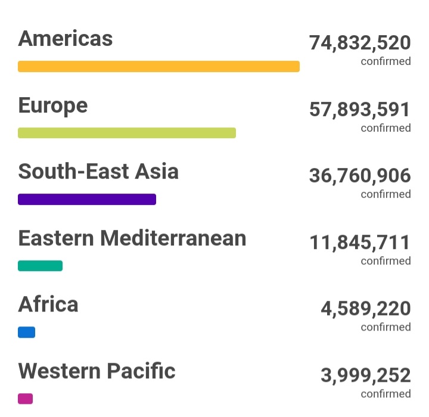
Task: Select the light green Europe bar
Action: pyautogui.click(x=127, y=133)
